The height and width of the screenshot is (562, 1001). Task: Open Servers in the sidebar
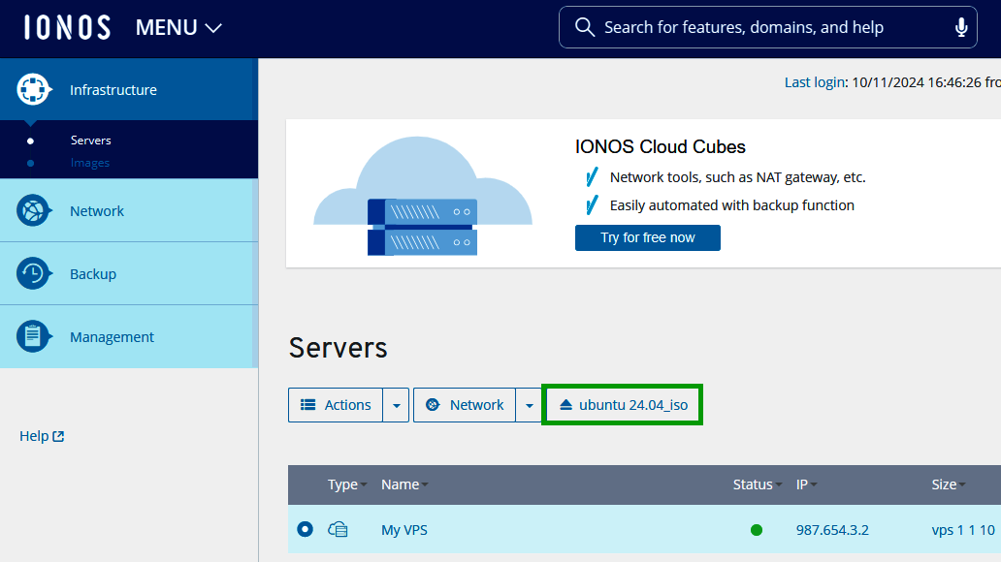[x=90, y=140]
